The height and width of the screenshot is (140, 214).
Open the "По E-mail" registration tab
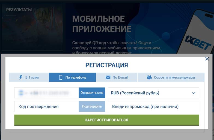tap(117, 77)
